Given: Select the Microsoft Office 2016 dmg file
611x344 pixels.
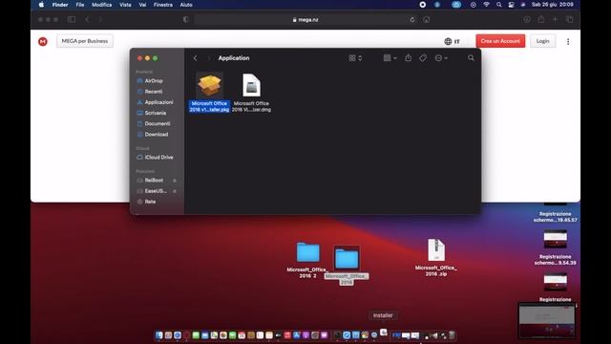Looking at the screenshot, I should (251, 92).
